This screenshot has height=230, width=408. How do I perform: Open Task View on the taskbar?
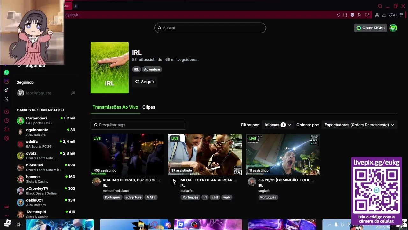pyautogui.click(x=19, y=225)
